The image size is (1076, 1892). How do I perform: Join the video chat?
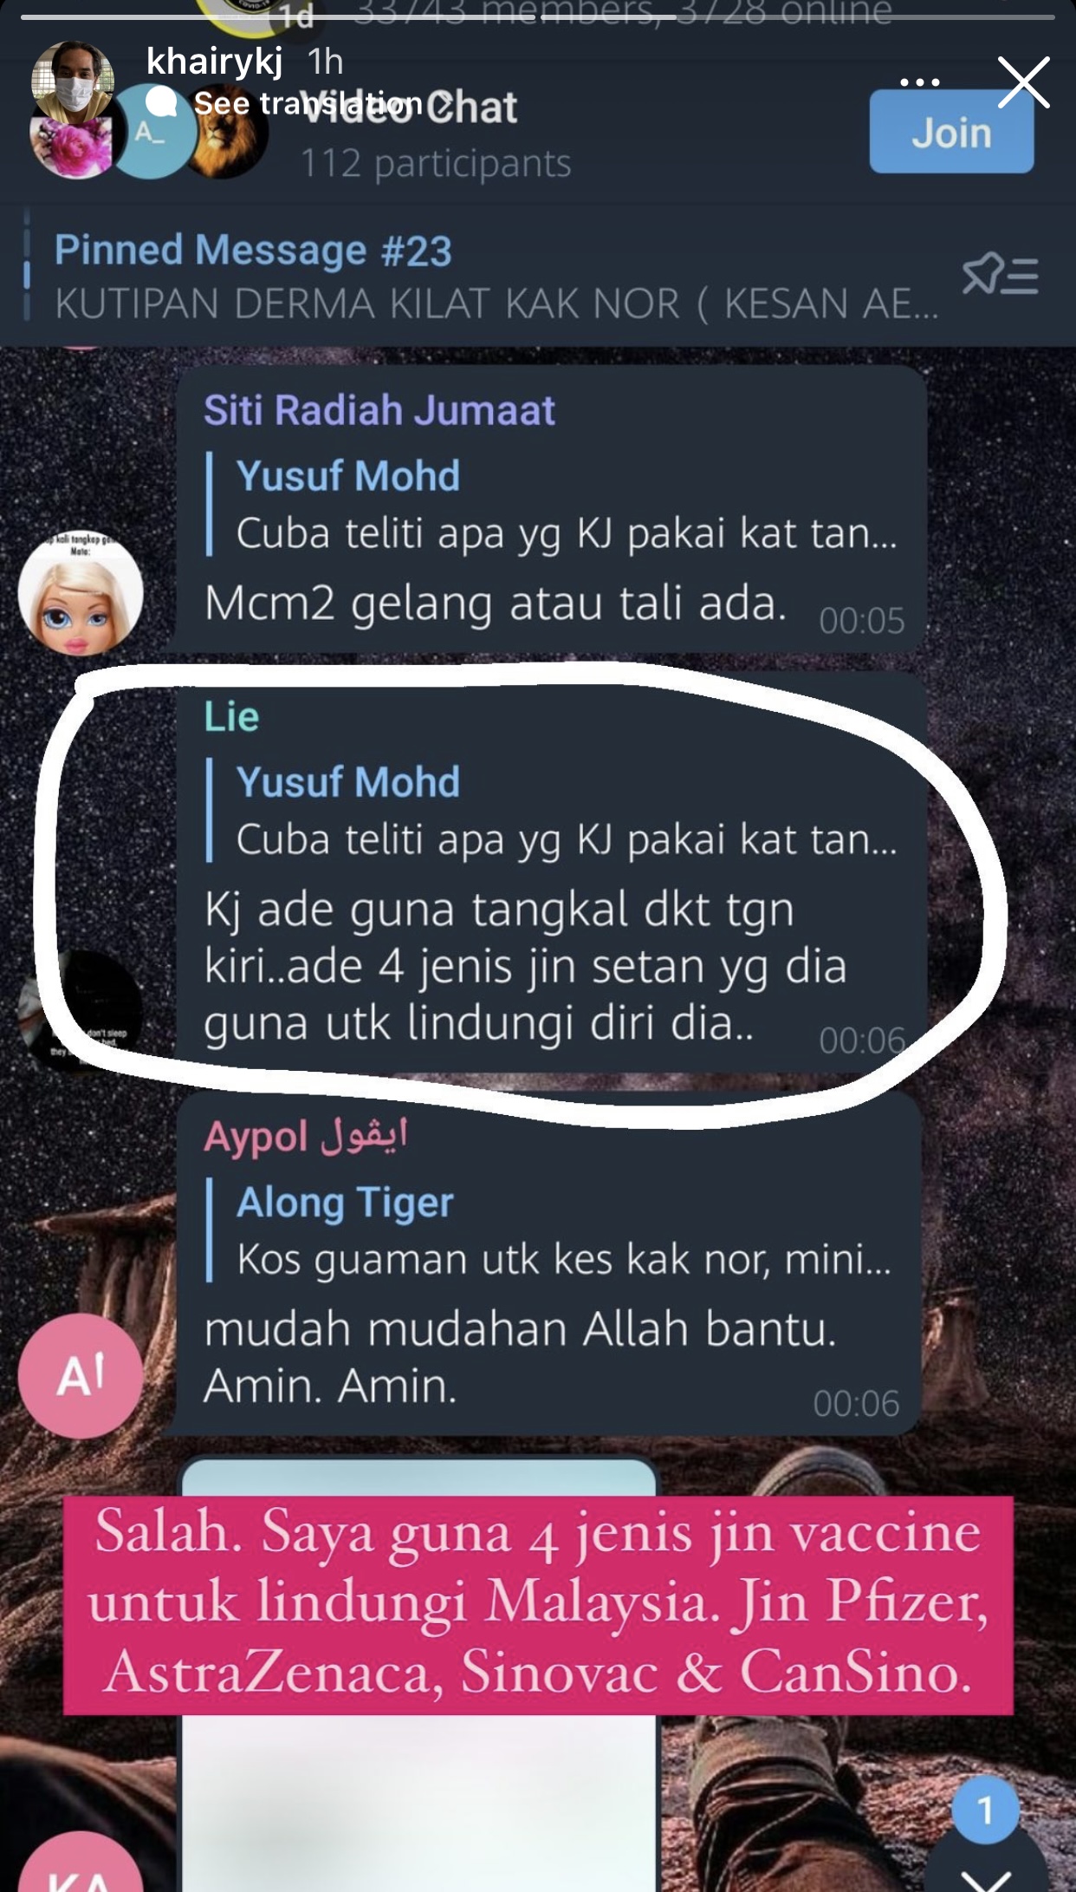(x=951, y=132)
